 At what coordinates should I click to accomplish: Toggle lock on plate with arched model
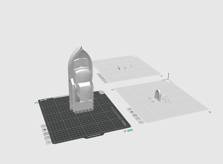click(x=132, y=112)
